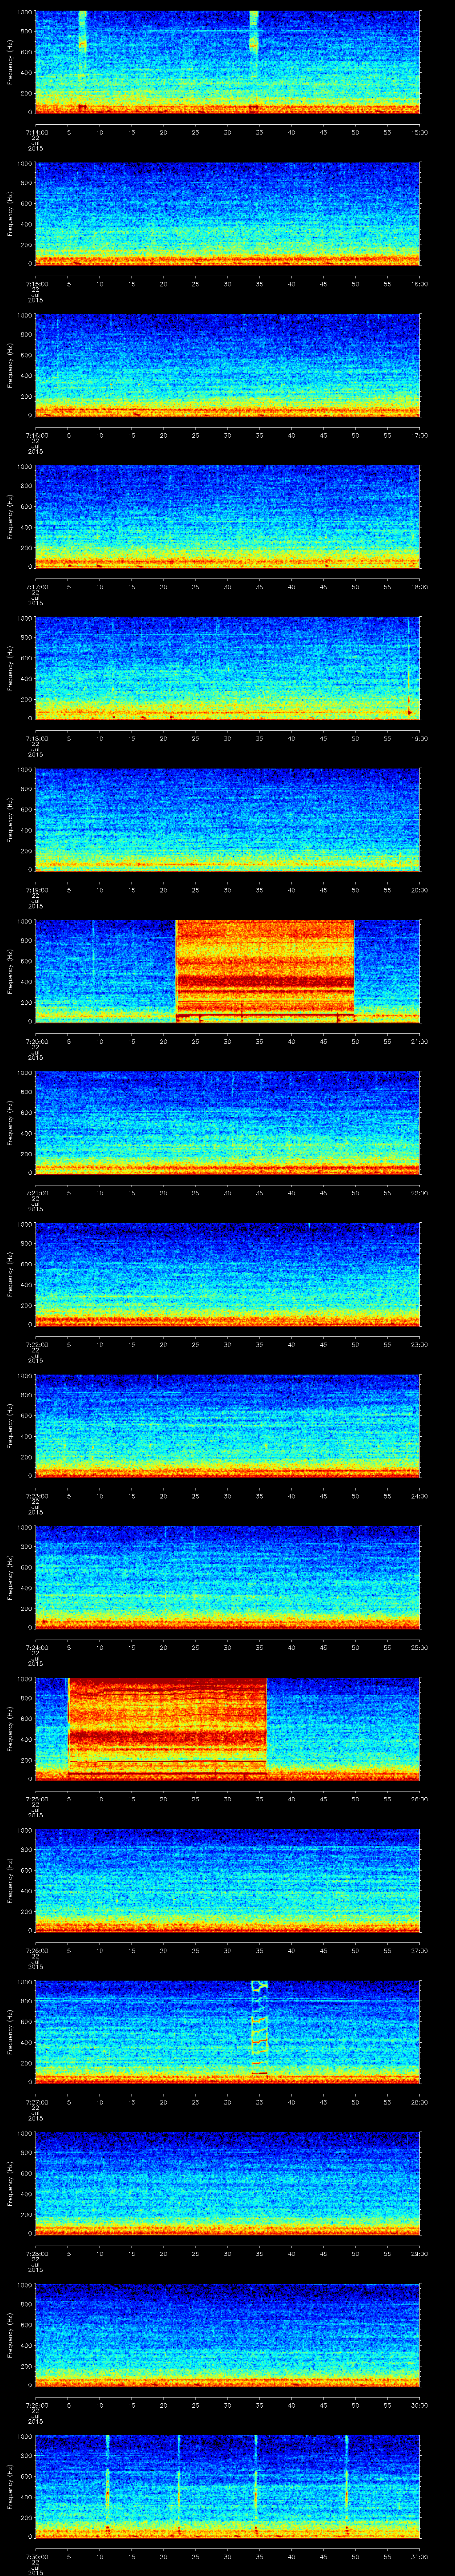Image resolution: width=455 pixels, height=2576 pixels.
Task: Click the vertical spike near 58 s in the 7:18:00 spectrogram
Action: pos(409,667)
